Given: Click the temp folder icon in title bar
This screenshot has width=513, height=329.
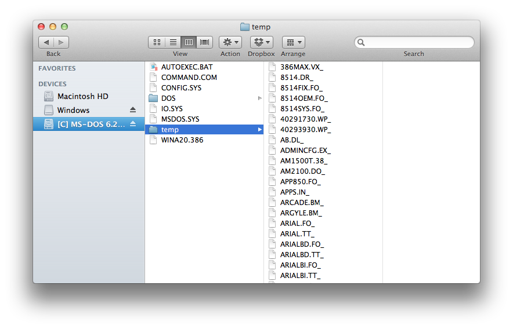Looking at the screenshot, I should pos(245,27).
